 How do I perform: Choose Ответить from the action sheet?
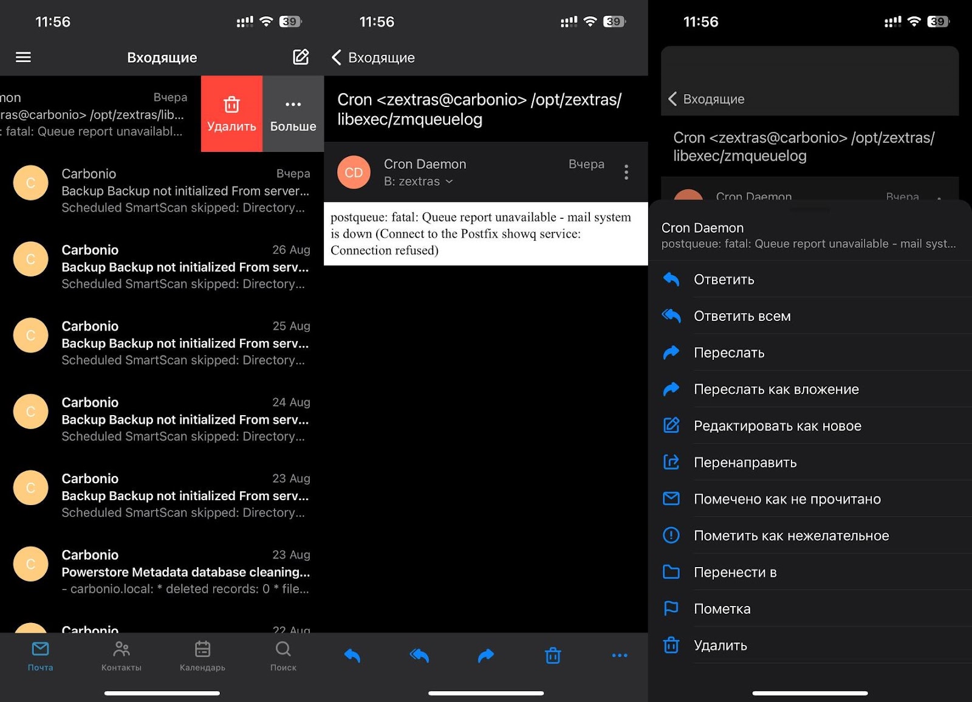click(810, 280)
